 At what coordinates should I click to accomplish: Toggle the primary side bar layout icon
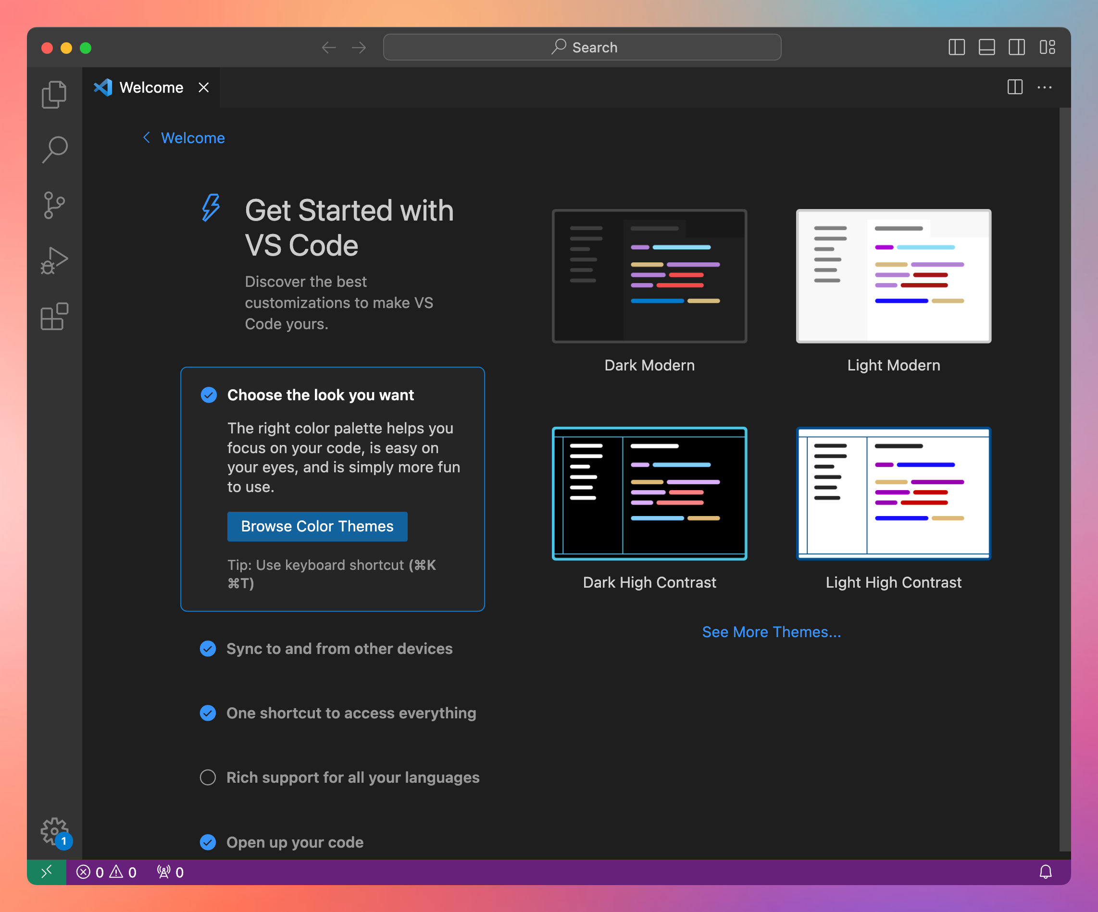tap(956, 48)
